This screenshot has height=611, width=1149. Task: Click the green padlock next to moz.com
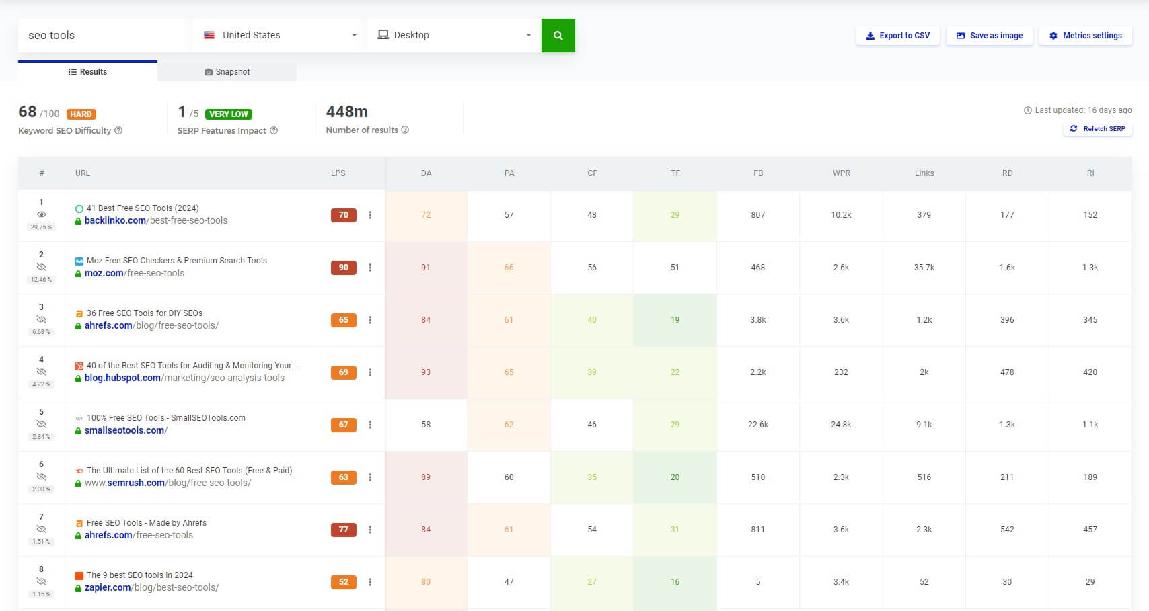(x=78, y=273)
